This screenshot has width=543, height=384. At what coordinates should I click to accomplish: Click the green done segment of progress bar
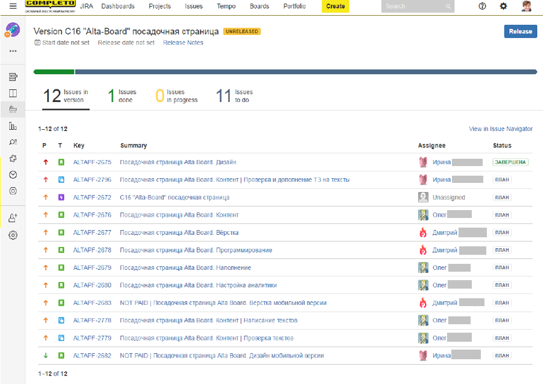pos(54,72)
